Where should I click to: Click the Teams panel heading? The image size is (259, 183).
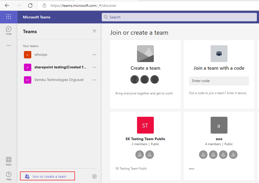click(x=30, y=32)
